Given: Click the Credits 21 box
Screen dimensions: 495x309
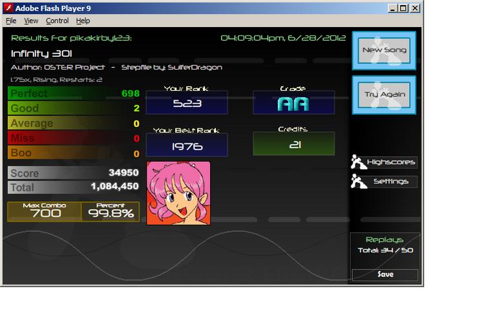Looking at the screenshot, I should click(294, 144).
